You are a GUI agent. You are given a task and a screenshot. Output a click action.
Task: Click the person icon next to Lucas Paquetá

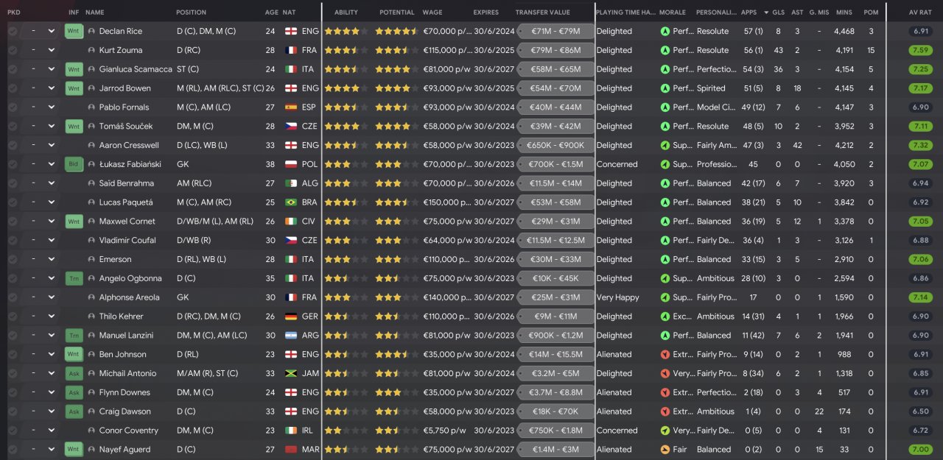coord(91,202)
